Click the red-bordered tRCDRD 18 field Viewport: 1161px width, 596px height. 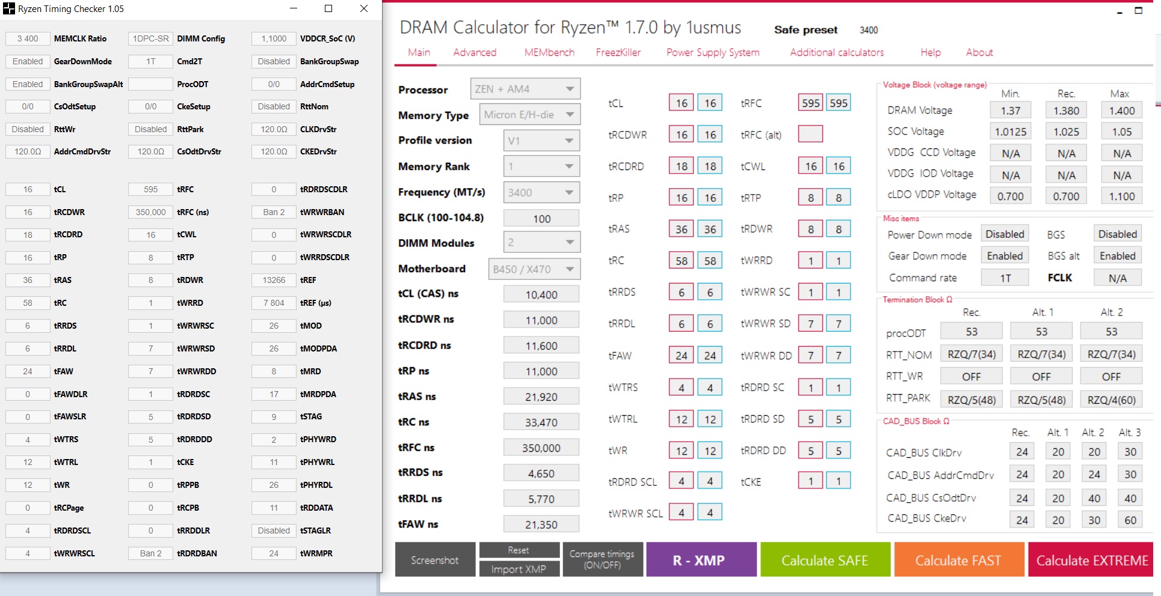pyautogui.click(x=682, y=166)
